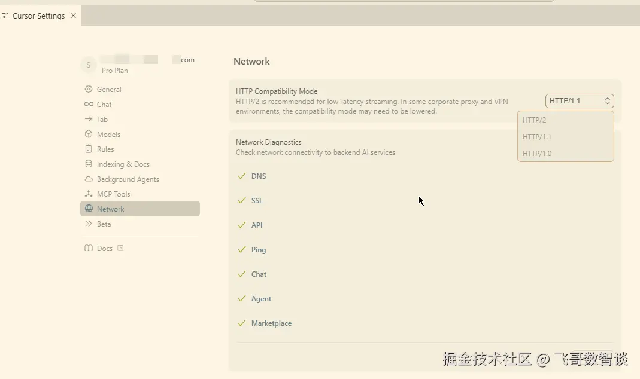Viewport: 640px width, 379px height.
Task: Click the Agent green checkmark
Action: 242,298
